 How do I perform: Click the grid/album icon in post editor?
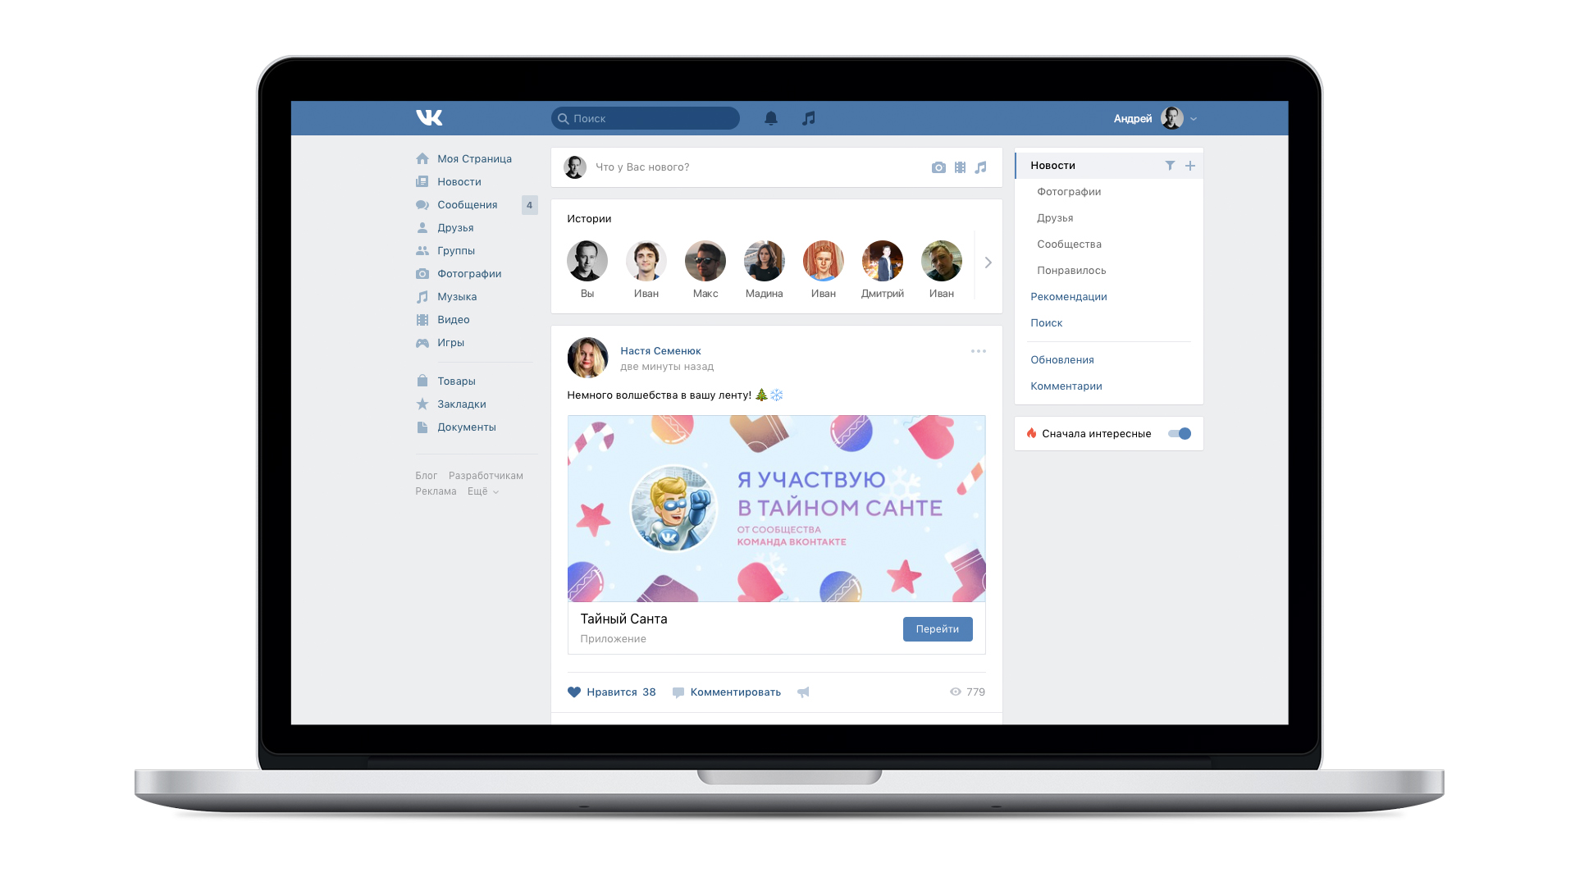[x=960, y=167]
